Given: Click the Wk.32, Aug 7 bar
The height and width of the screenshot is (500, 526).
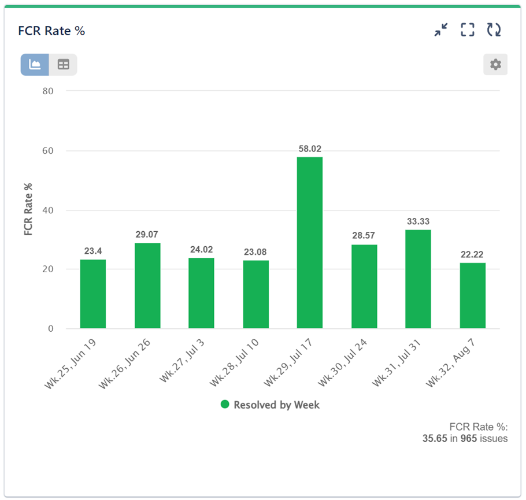Looking at the screenshot, I should (472, 295).
